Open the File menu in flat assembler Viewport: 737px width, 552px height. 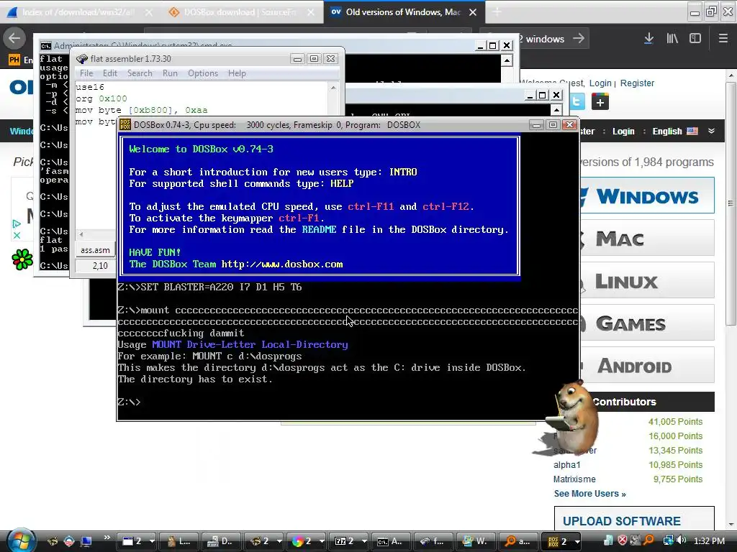point(86,73)
